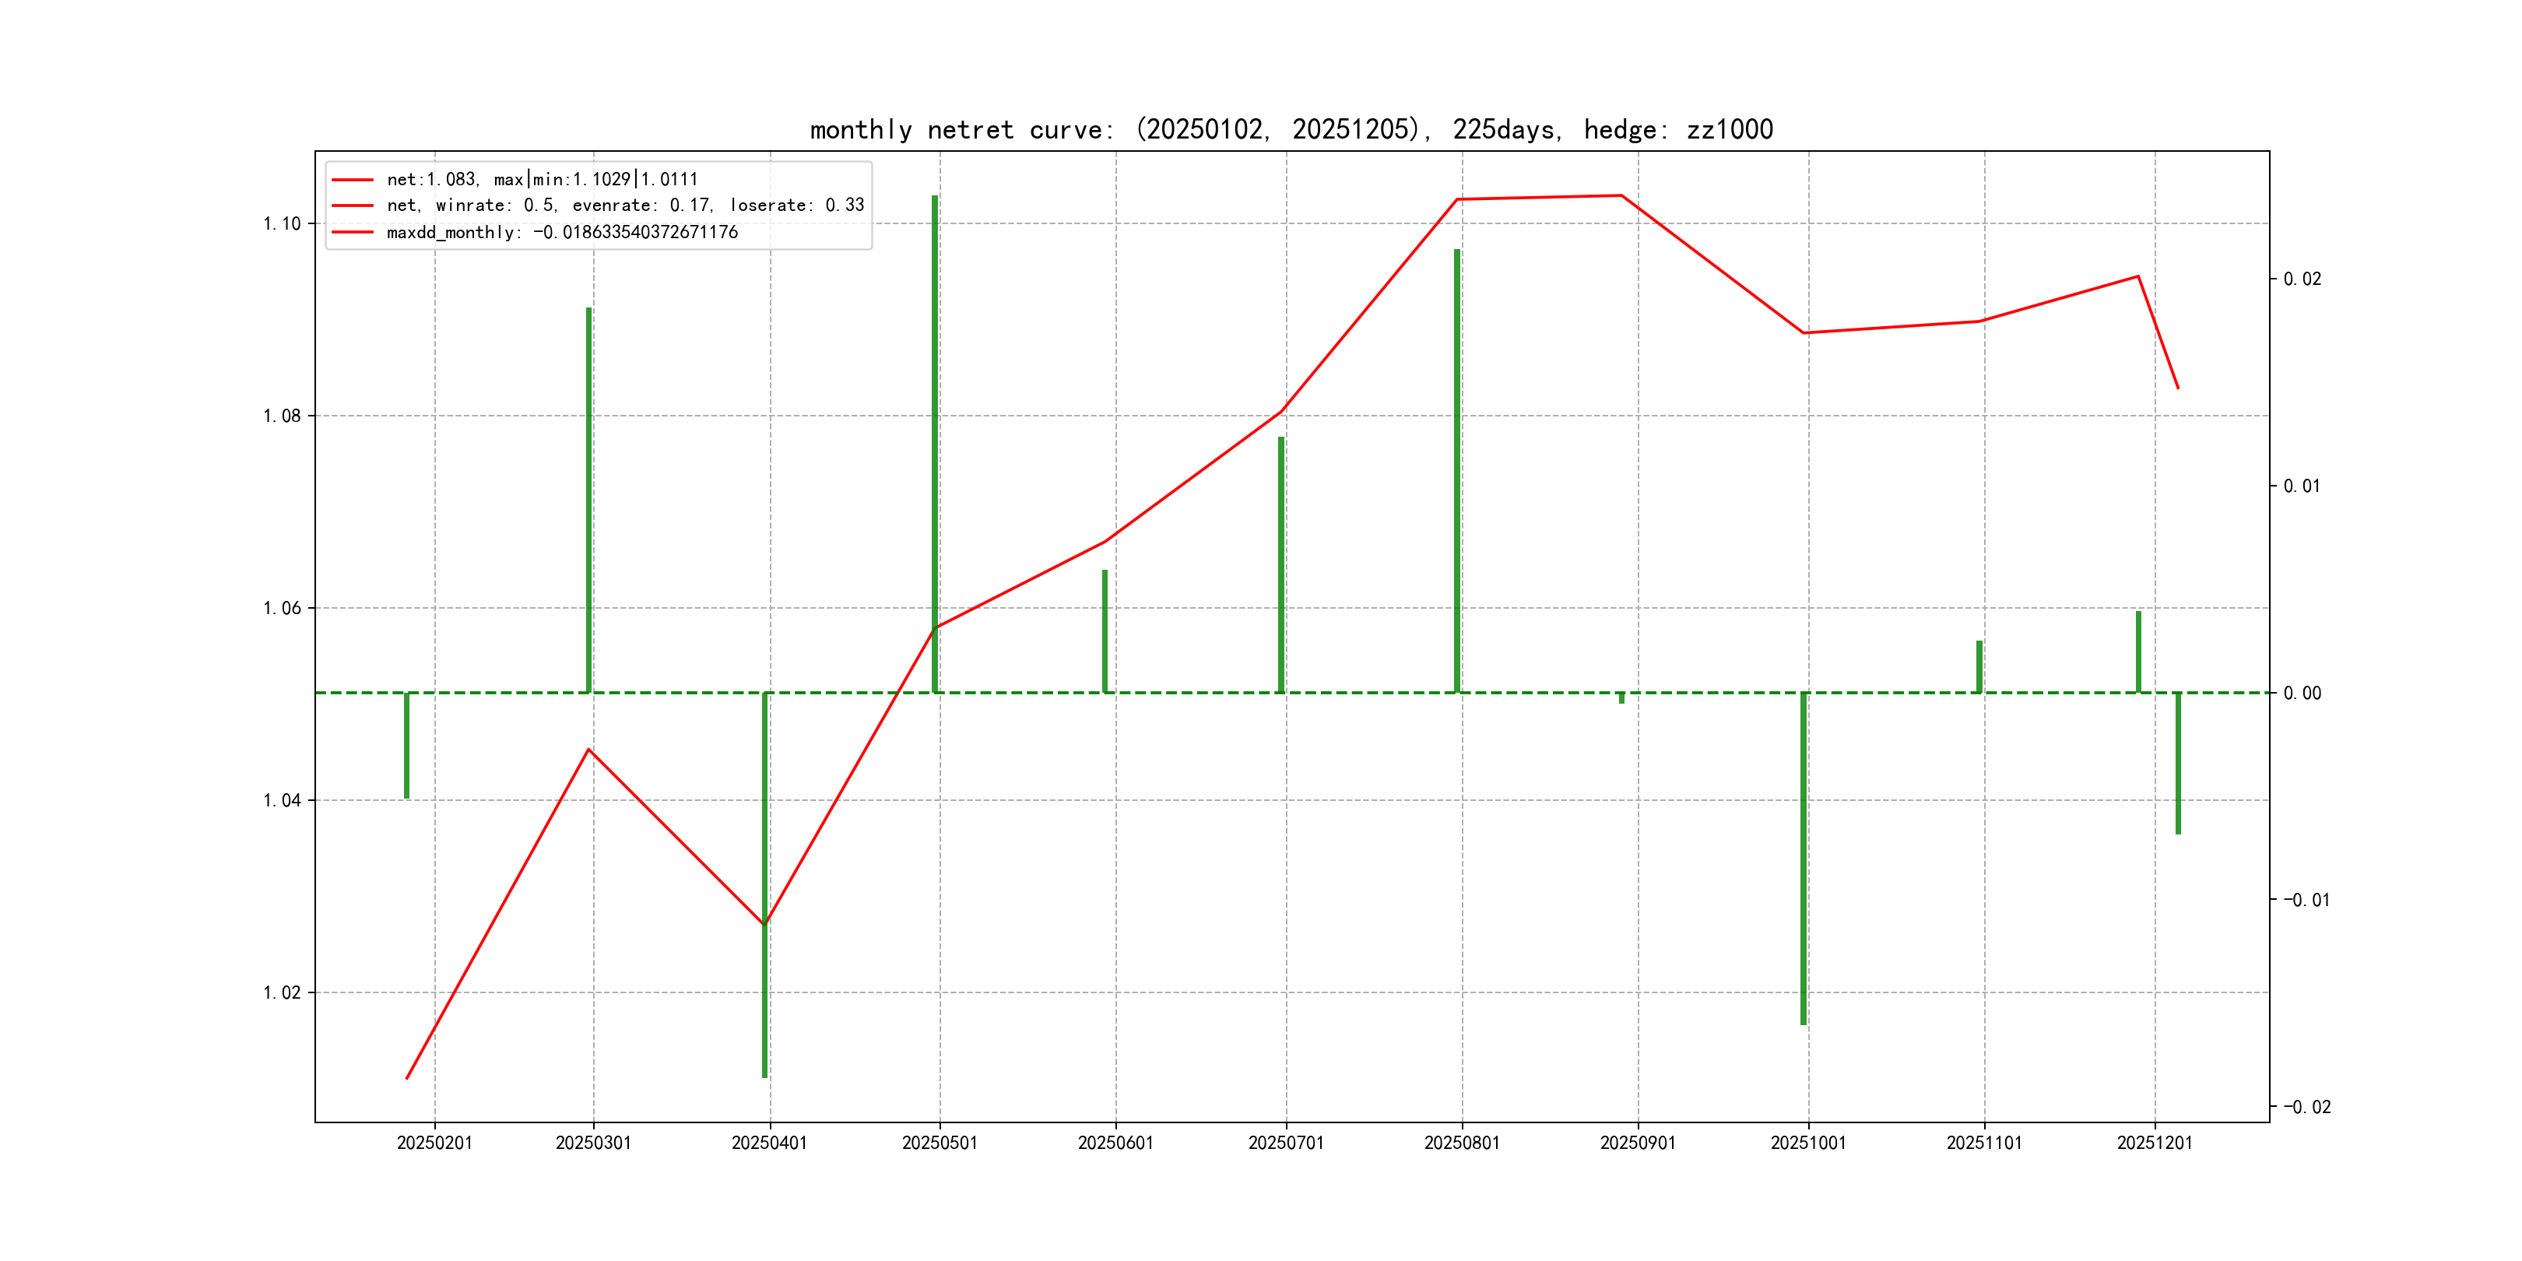The height and width of the screenshot is (1261, 2522).
Task: Click the 20250501 x-axis label
Action: (x=940, y=1143)
